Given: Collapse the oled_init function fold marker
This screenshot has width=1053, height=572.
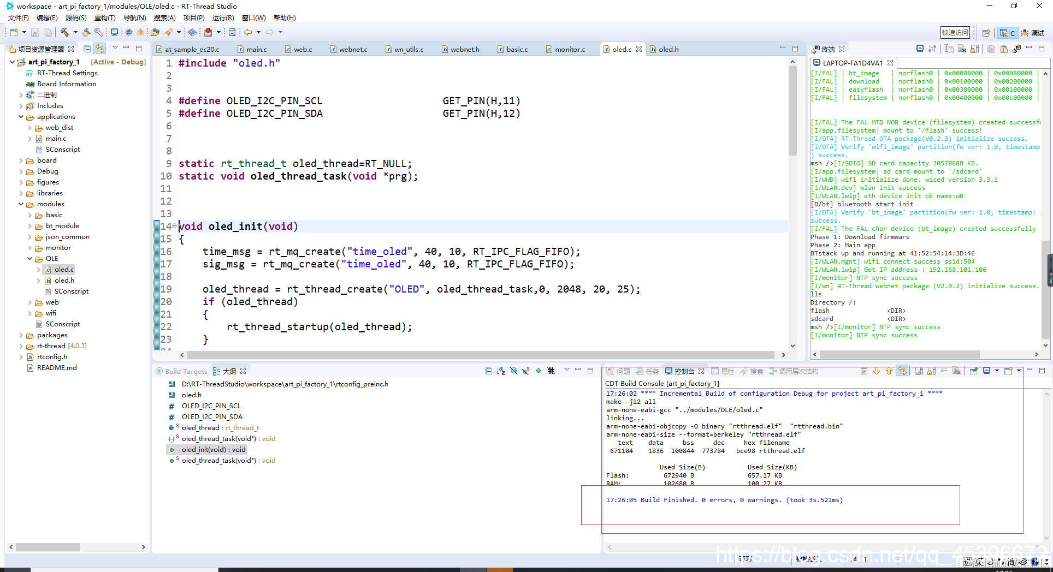Looking at the screenshot, I should pyautogui.click(x=174, y=225).
